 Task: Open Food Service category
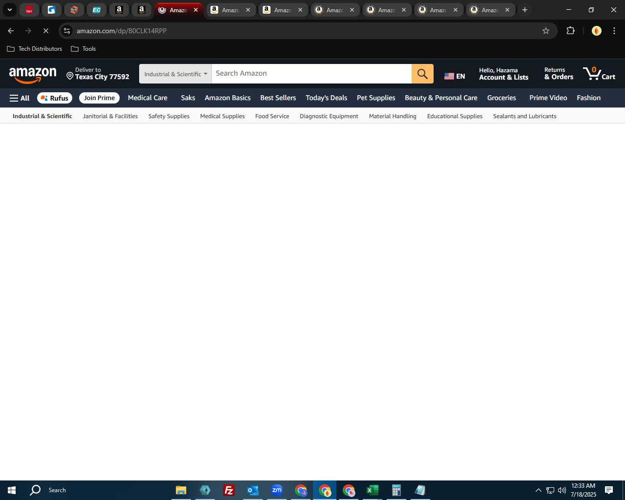pyautogui.click(x=272, y=116)
